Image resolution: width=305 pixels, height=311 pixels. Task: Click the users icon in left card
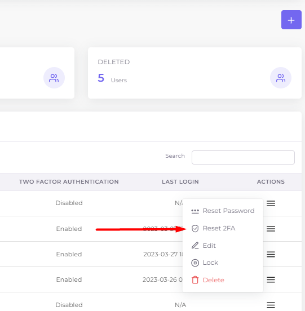[x=54, y=78]
